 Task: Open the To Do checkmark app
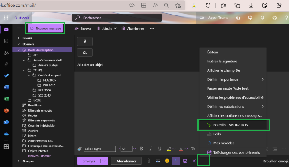tap(6, 76)
